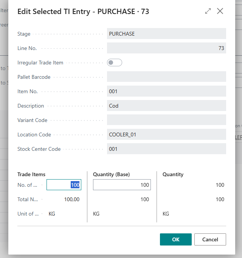Toggle the Irregular Trade Item switch

click(115, 63)
